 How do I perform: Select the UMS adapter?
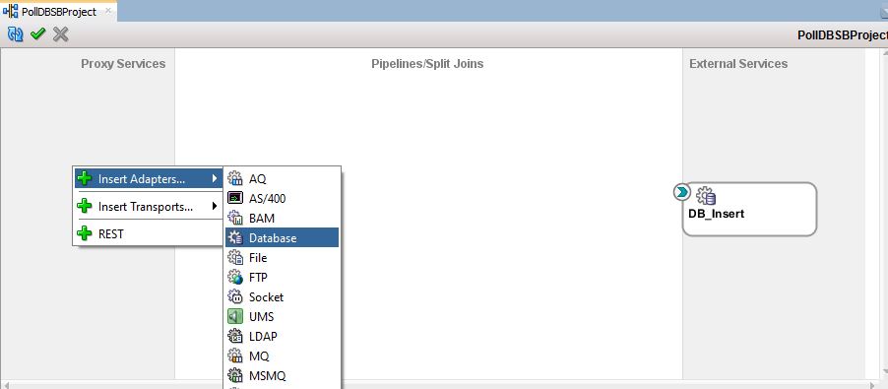[282, 316]
